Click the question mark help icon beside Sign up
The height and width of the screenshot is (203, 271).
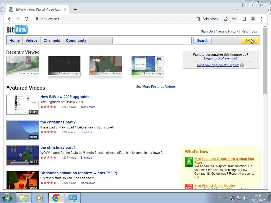242,65
